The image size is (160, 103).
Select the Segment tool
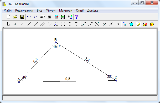pyautogui.click(x=22, y=24)
